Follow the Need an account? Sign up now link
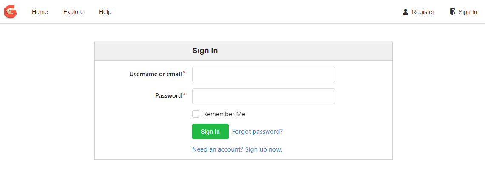The height and width of the screenshot is (174, 485). [x=237, y=149]
